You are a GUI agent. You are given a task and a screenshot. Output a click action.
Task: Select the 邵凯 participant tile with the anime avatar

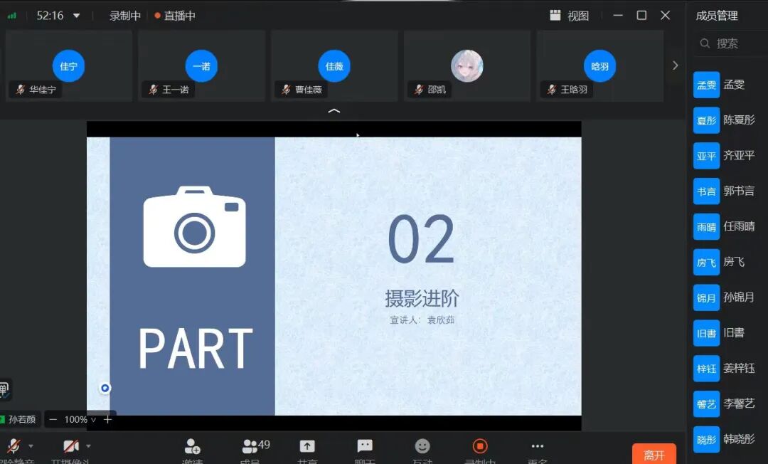[467, 65]
